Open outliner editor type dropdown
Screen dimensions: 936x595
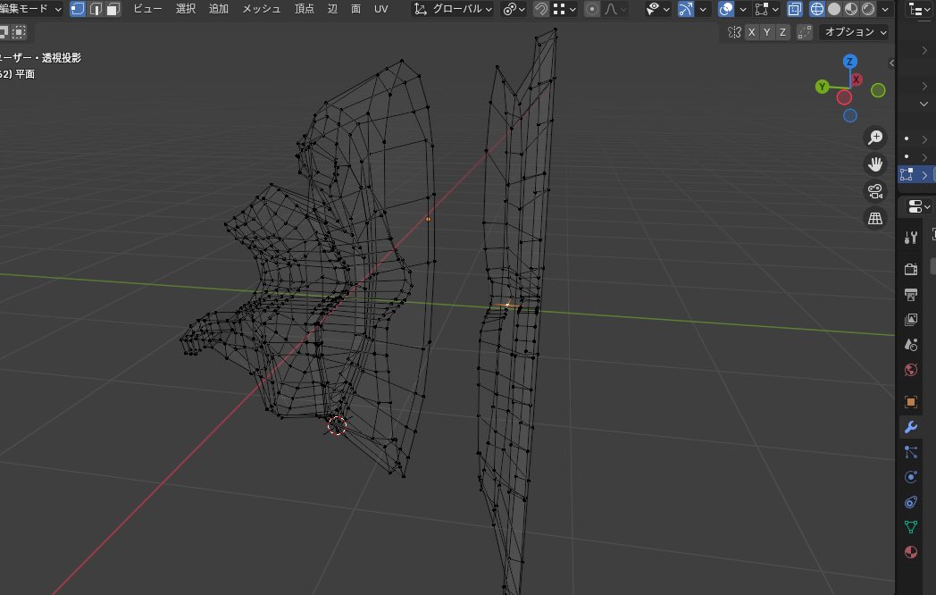[919, 9]
